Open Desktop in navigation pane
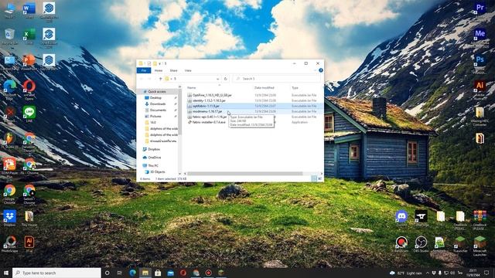 pyautogui.click(x=155, y=98)
